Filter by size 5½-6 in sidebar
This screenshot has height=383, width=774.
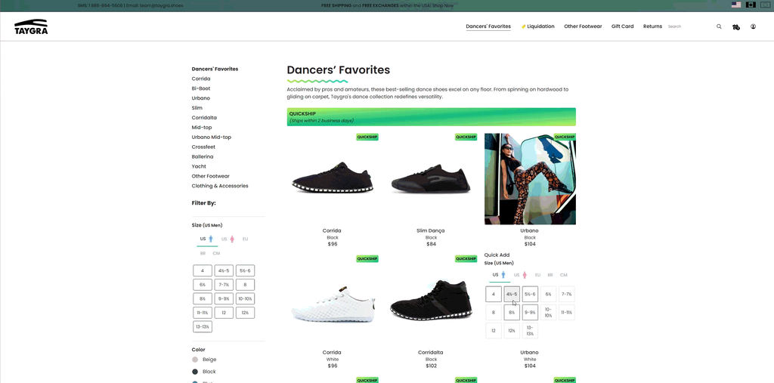click(245, 270)
